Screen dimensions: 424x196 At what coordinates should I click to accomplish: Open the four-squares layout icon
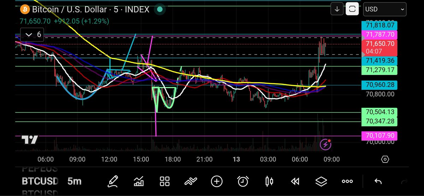(165, 181)
